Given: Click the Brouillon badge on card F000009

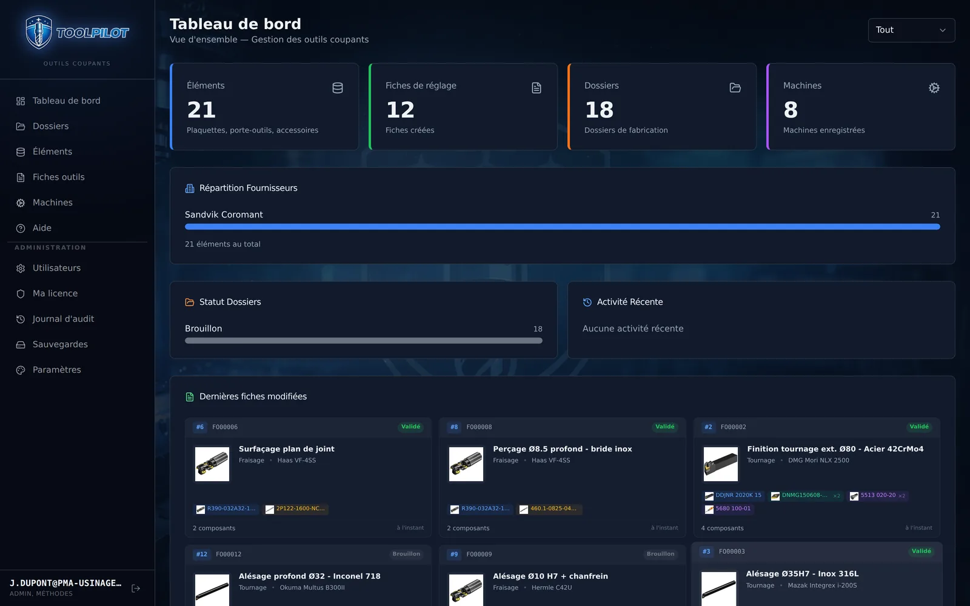Looking at the screenshot, I should point(660,554).
